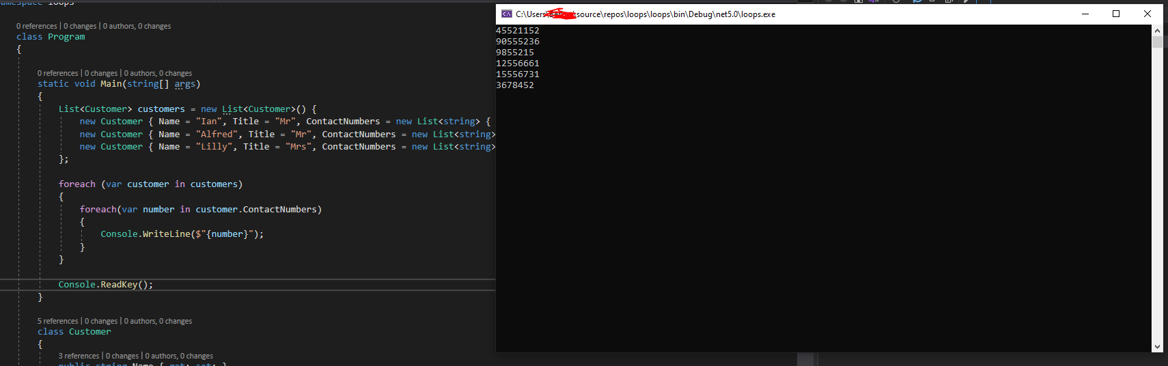Click 'args' parameter in Main signature
The image size is (1168, 366).
click(184, 84)
